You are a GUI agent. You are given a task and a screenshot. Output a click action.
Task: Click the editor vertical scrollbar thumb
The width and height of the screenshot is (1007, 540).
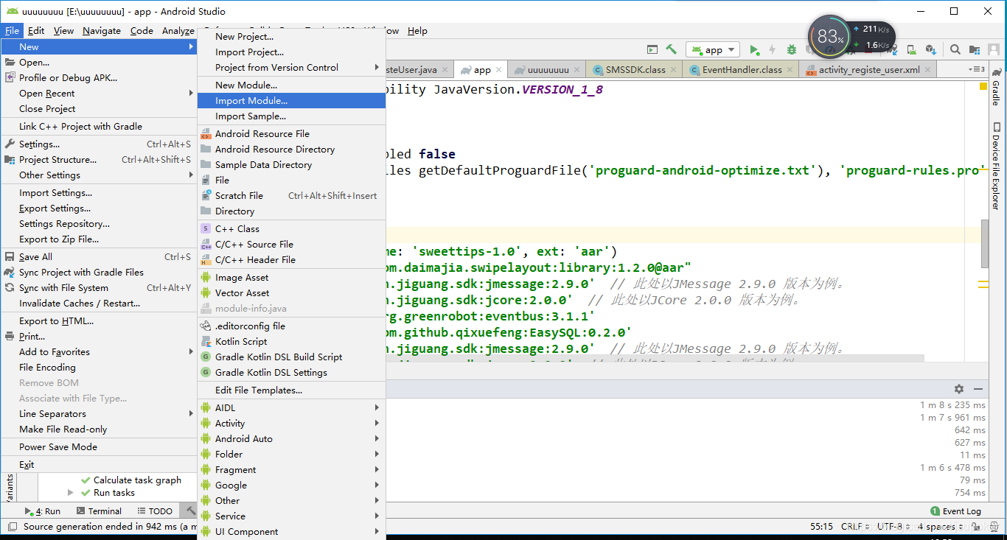[985, 243]
